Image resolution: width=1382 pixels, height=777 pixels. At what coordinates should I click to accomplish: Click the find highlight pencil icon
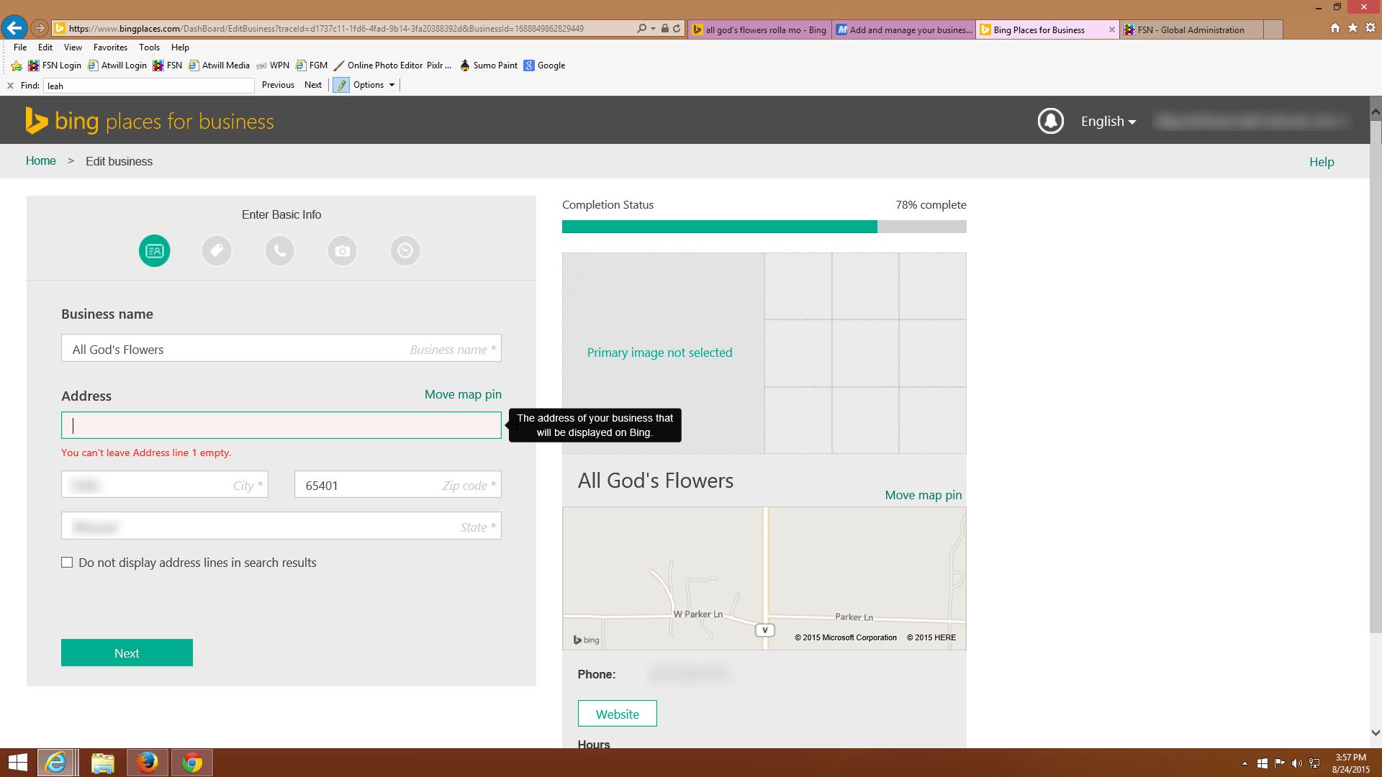click(x=341, y=85)
